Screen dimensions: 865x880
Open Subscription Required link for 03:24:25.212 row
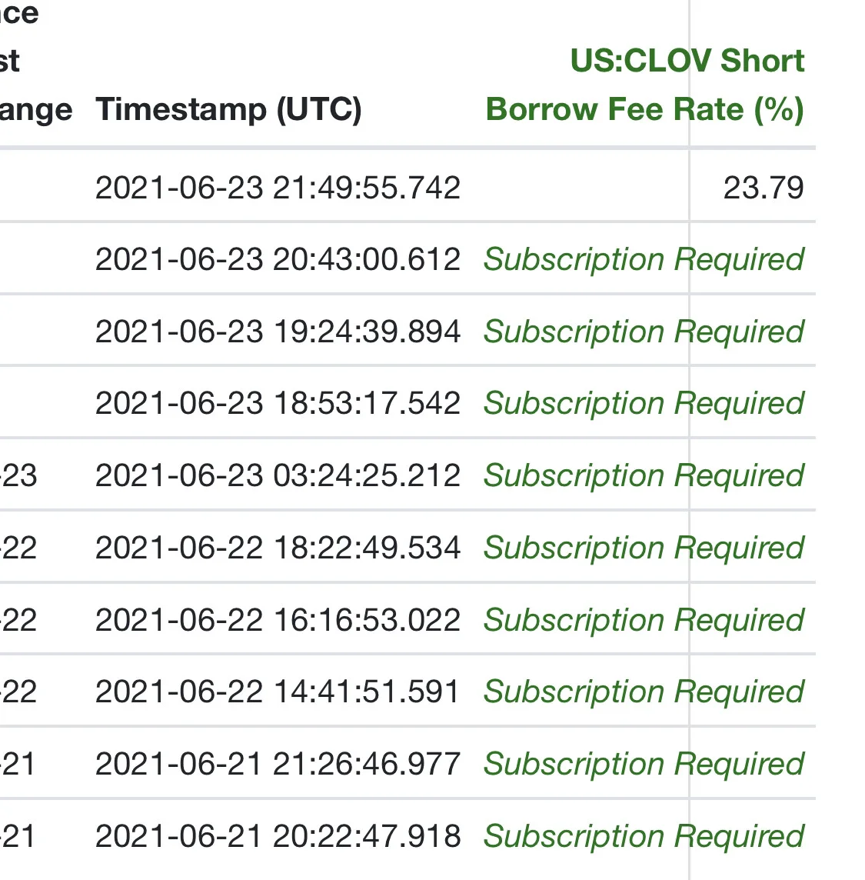click(x=644, y=476)
